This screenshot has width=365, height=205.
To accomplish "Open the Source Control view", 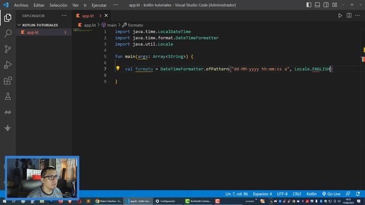I will coord(7,49).
